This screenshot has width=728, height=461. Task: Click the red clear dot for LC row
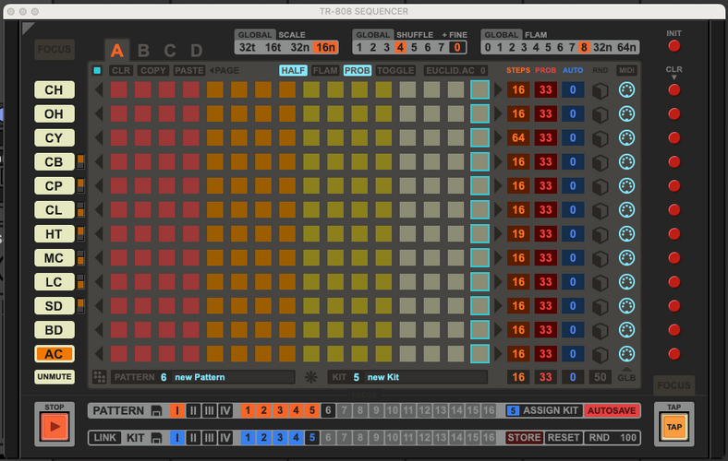674,282
